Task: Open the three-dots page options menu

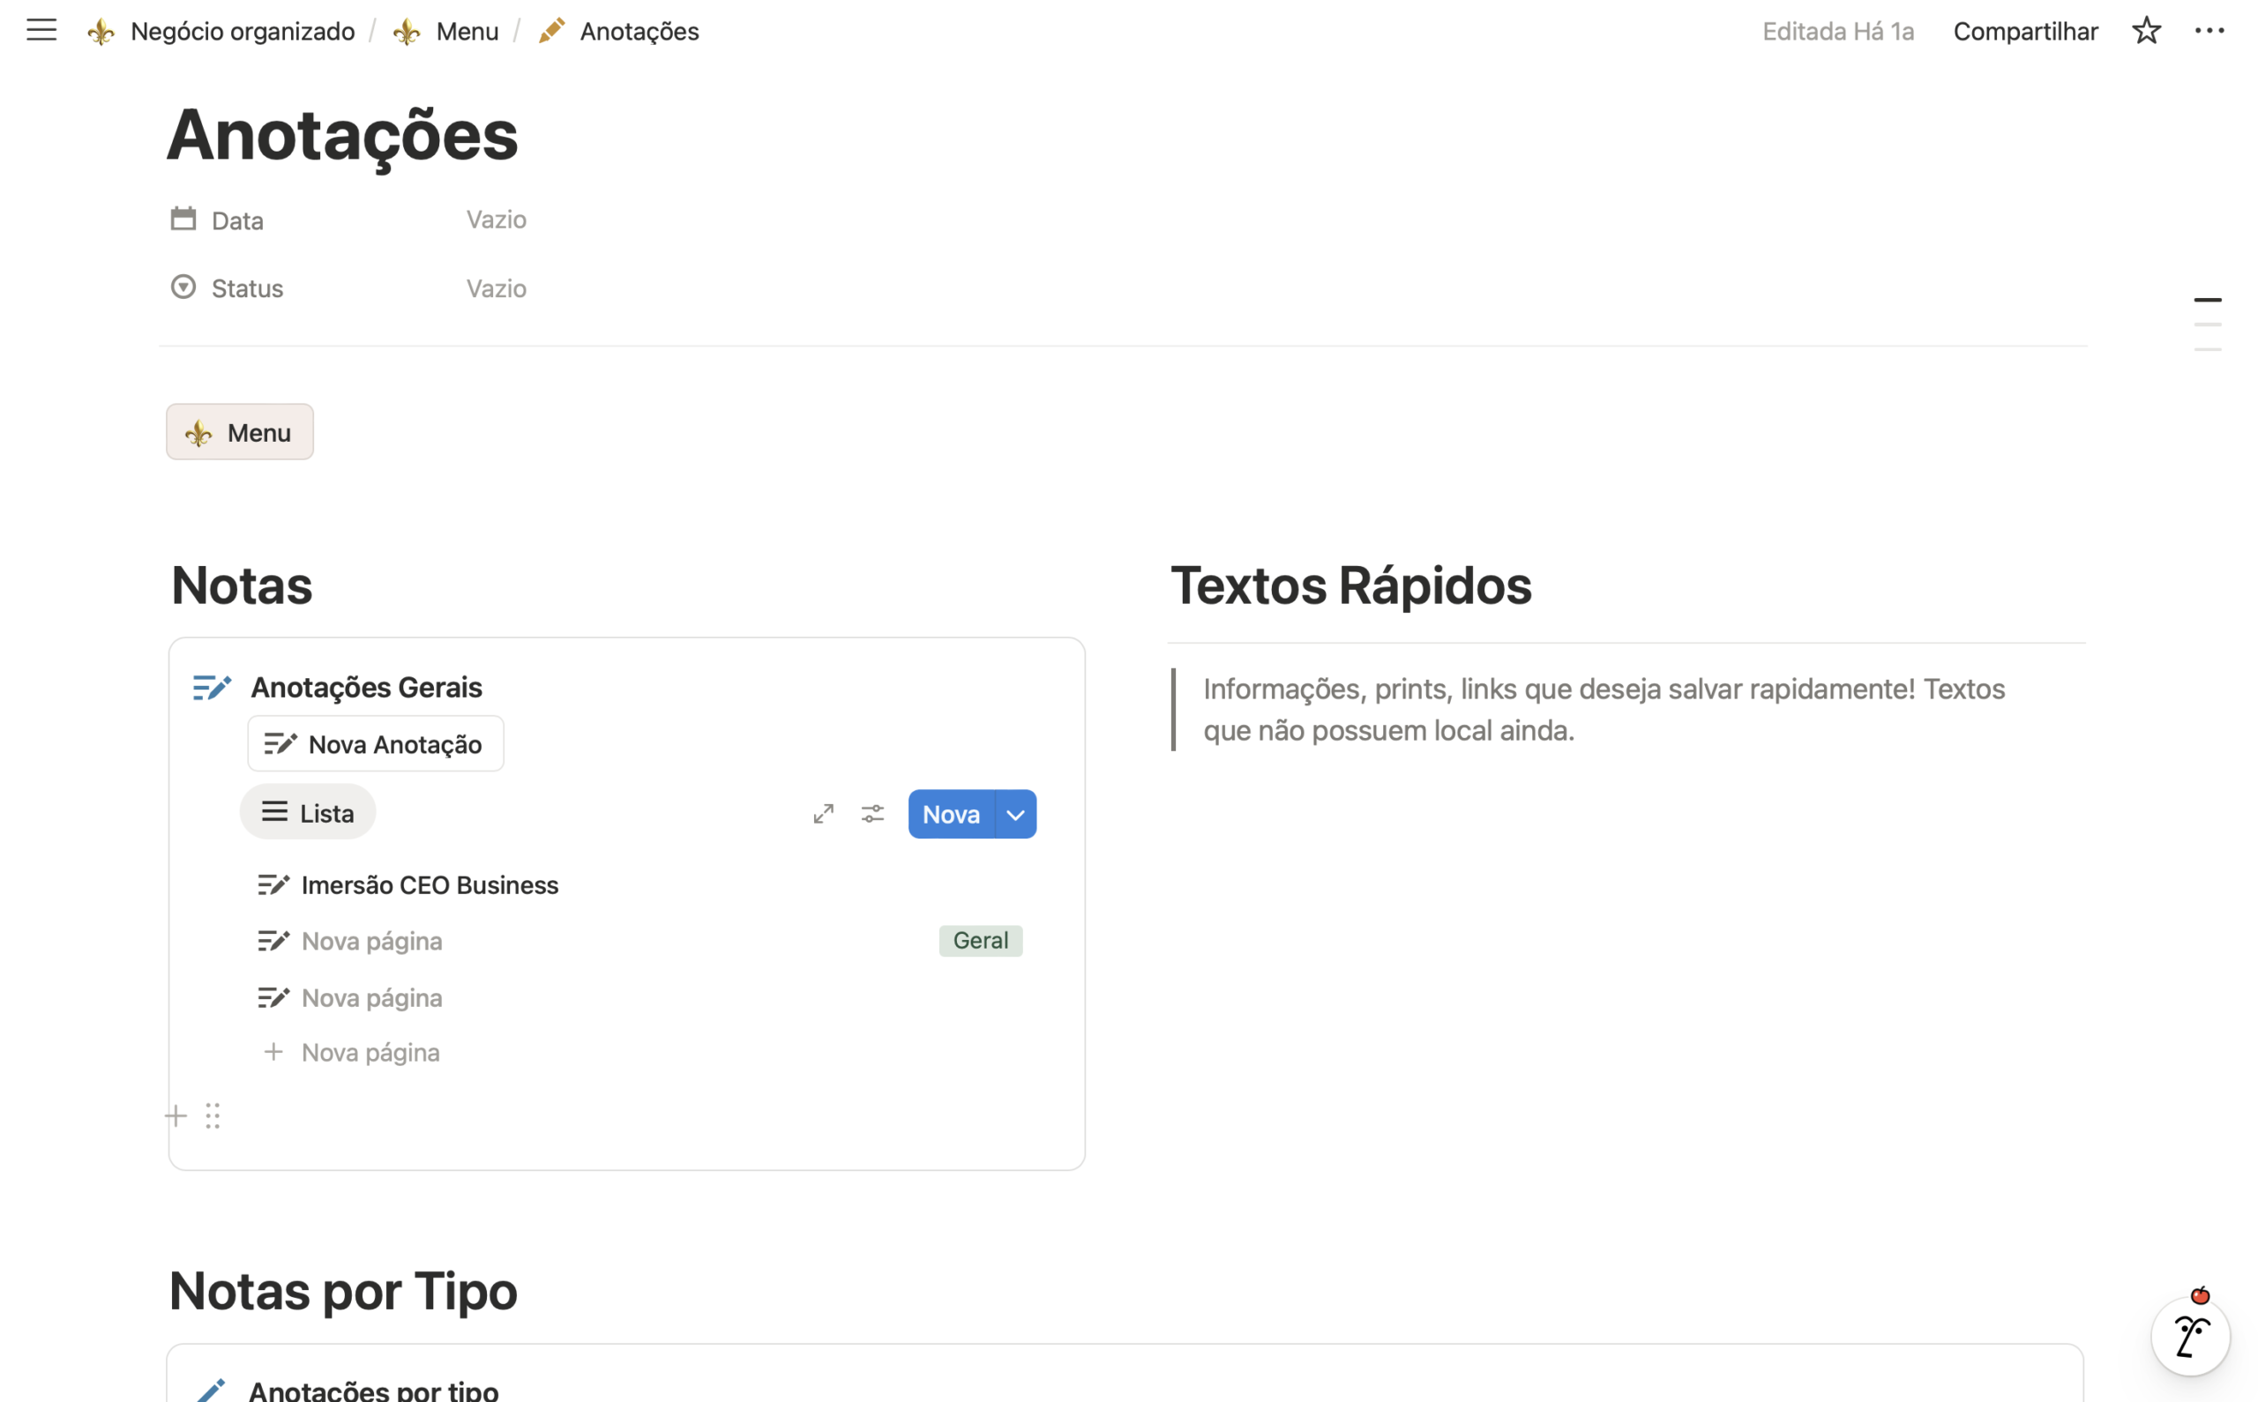Action: (x=2209, y=31)
